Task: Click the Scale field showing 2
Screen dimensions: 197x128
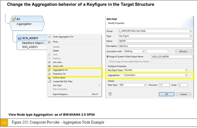Action: 183,85
